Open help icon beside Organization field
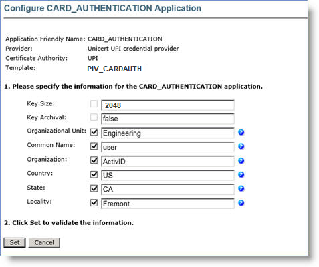Viewport: 319px width, 267px height. point(241,161)
